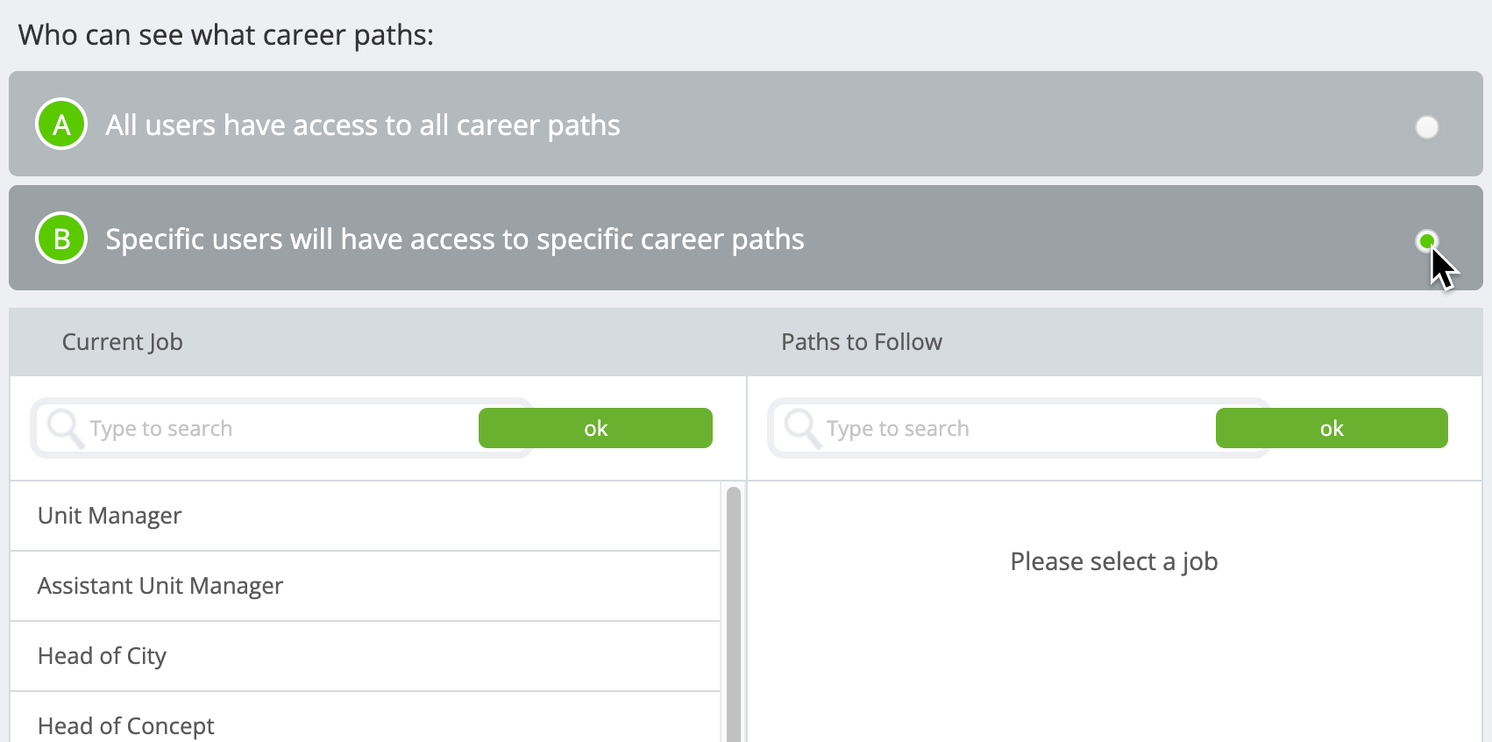This screenshot has height=742, width=1492.
Task: Click the Paths to Follow column header
Action: pos(862,342)
